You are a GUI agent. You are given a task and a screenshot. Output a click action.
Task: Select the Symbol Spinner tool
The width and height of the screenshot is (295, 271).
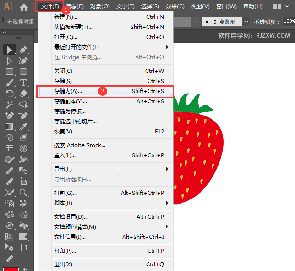(x=10, y=226)
